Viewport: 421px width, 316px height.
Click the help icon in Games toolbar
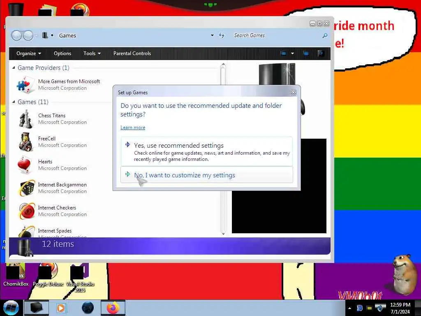[321, 53]
